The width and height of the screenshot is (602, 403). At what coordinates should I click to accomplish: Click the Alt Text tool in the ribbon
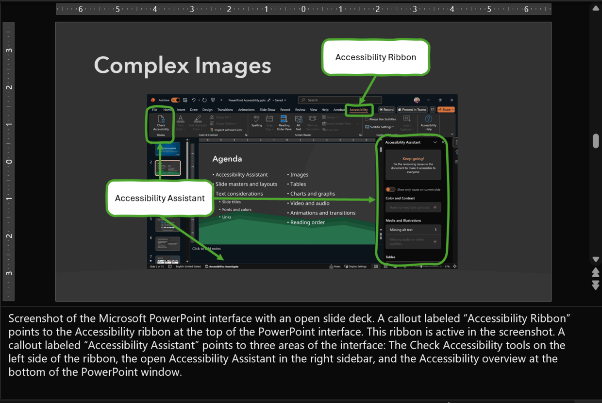[x=298, y=124]
